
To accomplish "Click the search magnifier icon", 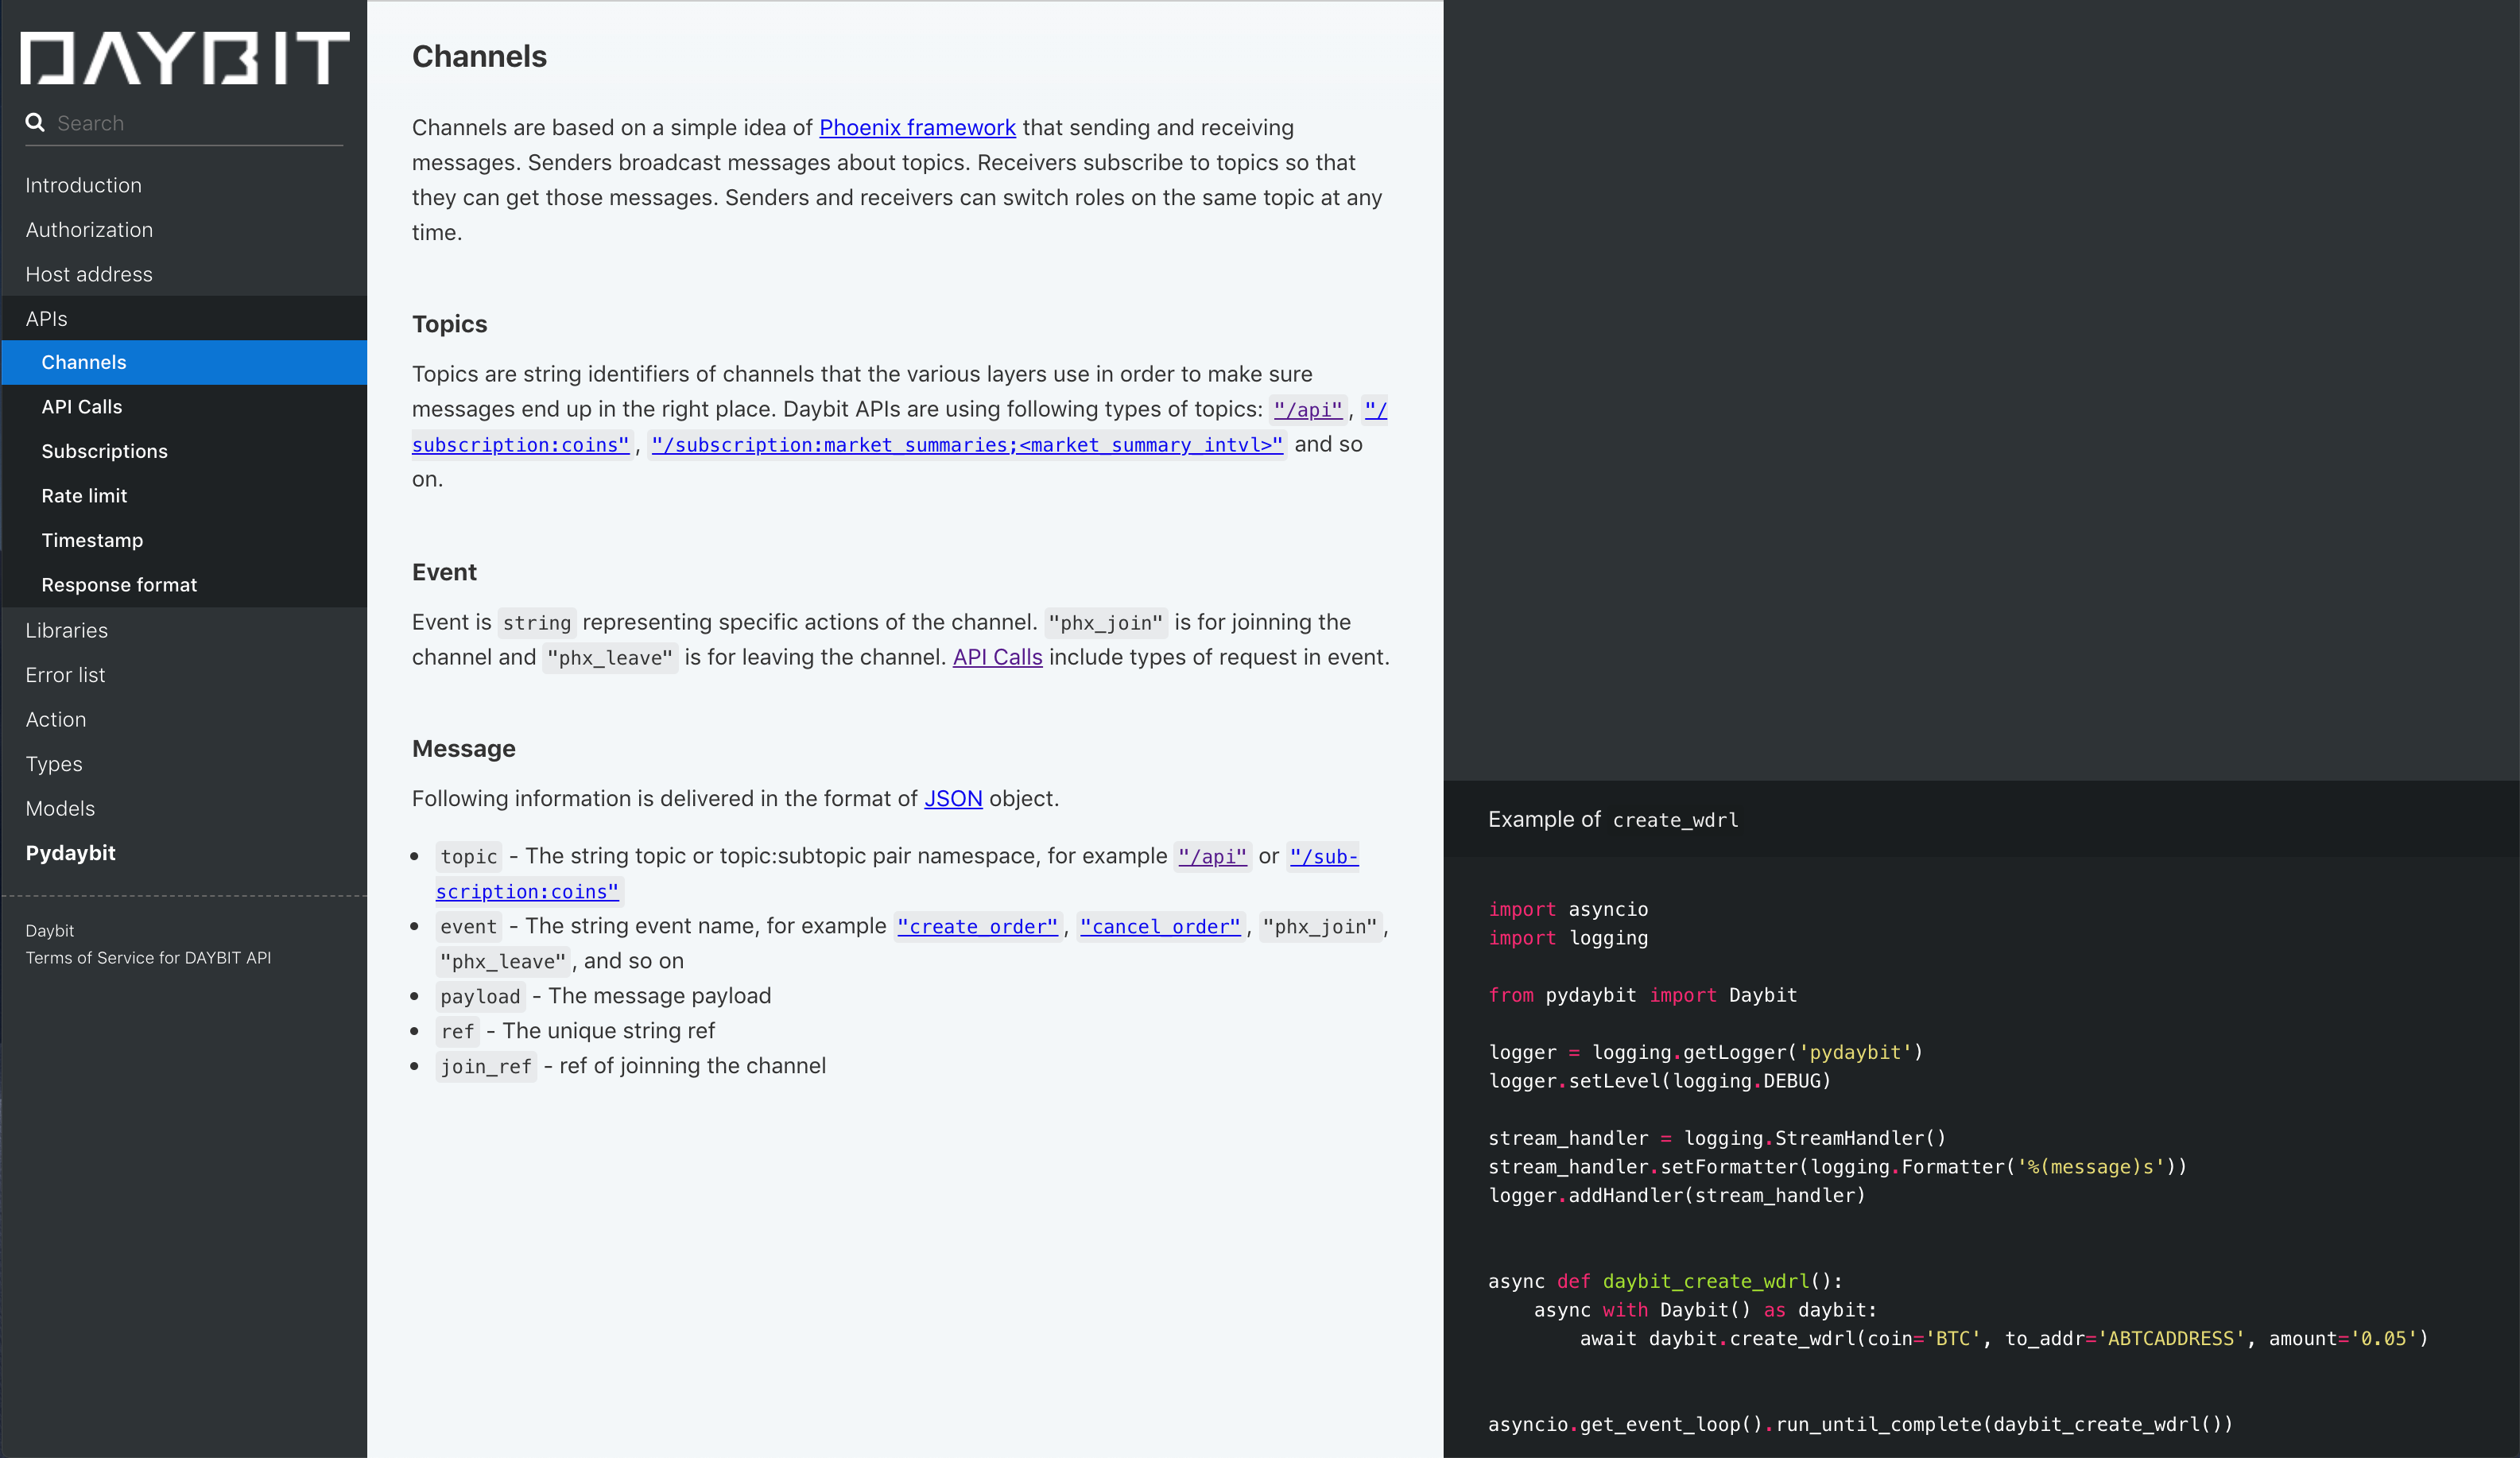I will (35, 122).
